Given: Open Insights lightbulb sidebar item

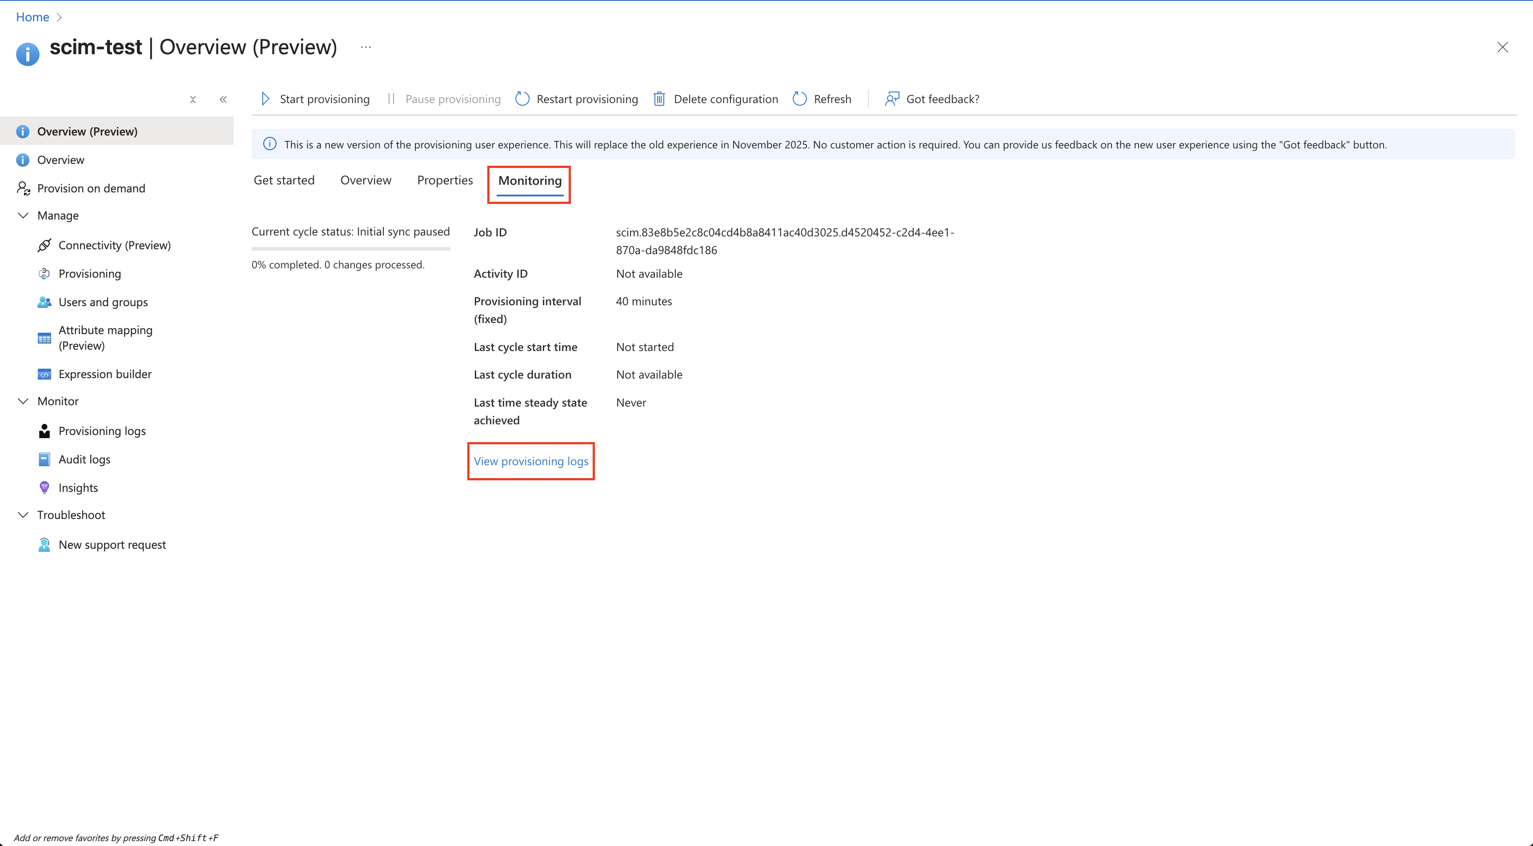Looking at the screenshot, I should point(78,488).
